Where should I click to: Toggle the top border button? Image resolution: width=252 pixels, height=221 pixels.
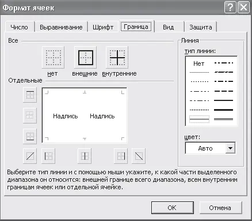click(30, 95)
